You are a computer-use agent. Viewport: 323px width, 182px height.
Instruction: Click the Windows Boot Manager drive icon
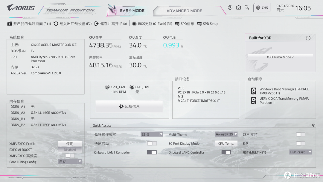tap(254, 91)
